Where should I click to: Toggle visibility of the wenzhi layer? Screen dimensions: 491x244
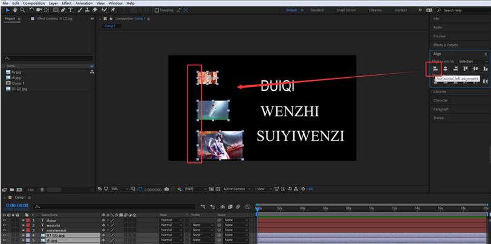[x=4, y=225]
